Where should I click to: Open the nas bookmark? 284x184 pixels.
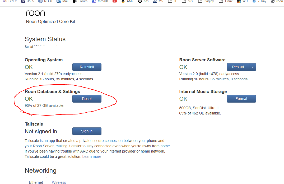[x=143, y=1]
